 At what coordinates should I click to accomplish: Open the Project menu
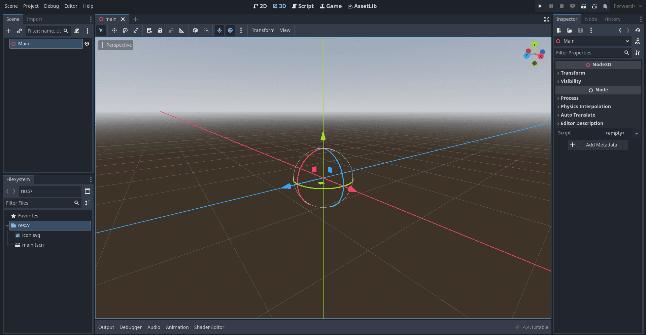click(x=31, y=6)
